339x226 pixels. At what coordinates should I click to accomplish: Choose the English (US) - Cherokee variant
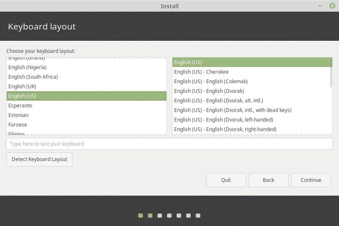tap(251, 72)
